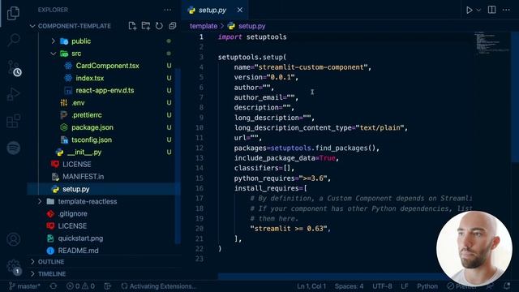Open the Accounts menu icon
The height and width of the screenshot is (292, 519).
(13, 239)
